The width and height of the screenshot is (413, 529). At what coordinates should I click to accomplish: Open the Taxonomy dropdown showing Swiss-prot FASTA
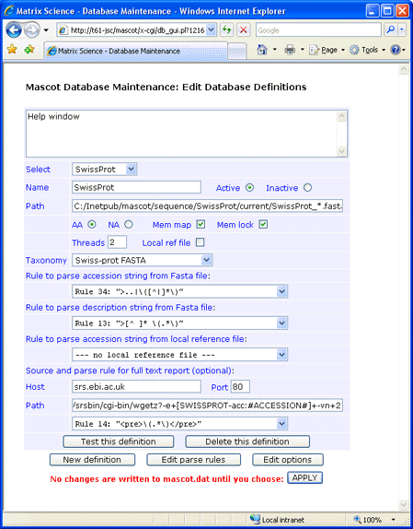[x=142, y=260]
